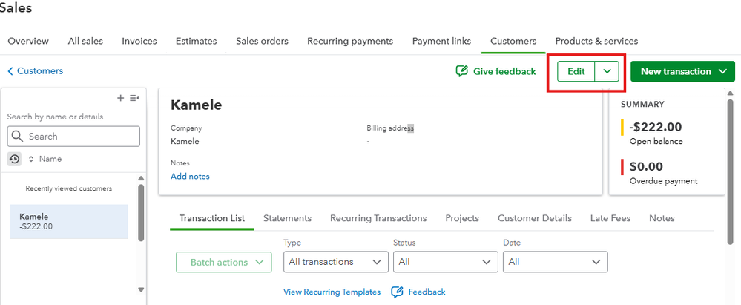Switch to the Invoices tab

pyautogui.click(x=139, y=41)
